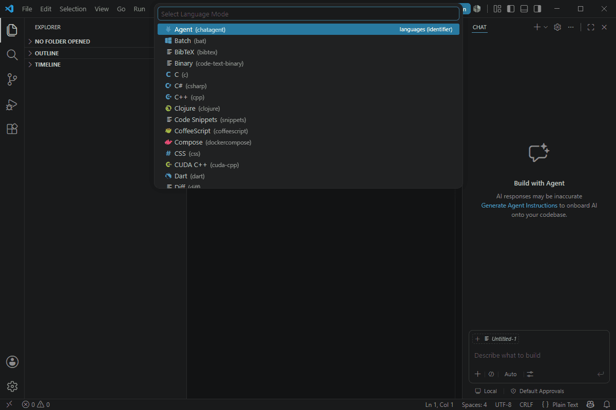Open the Manage gear icon in activity bar

click(x=12, y=386)
